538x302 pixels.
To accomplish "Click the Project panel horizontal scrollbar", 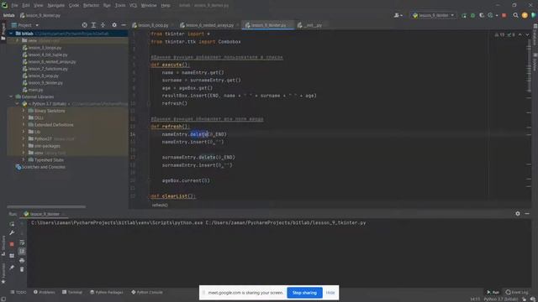I will [46, 207].
